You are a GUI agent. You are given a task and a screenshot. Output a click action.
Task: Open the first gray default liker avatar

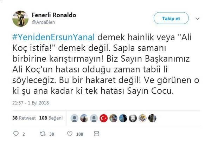coord(75,118)
